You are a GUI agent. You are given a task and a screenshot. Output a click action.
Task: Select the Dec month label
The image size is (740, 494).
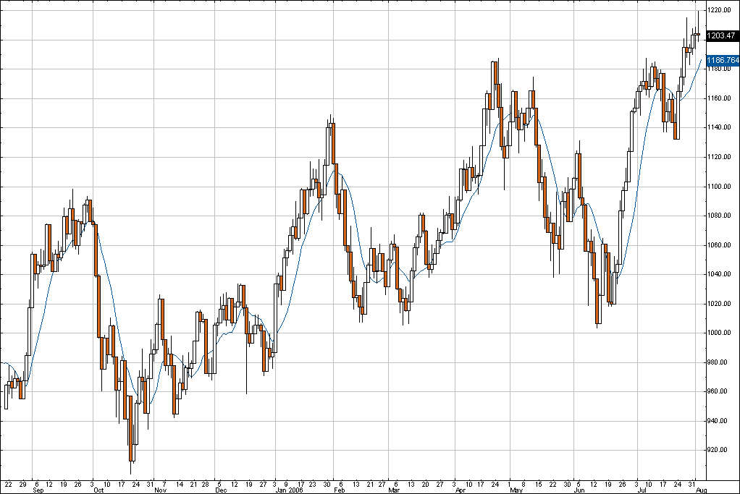(221, 490)
